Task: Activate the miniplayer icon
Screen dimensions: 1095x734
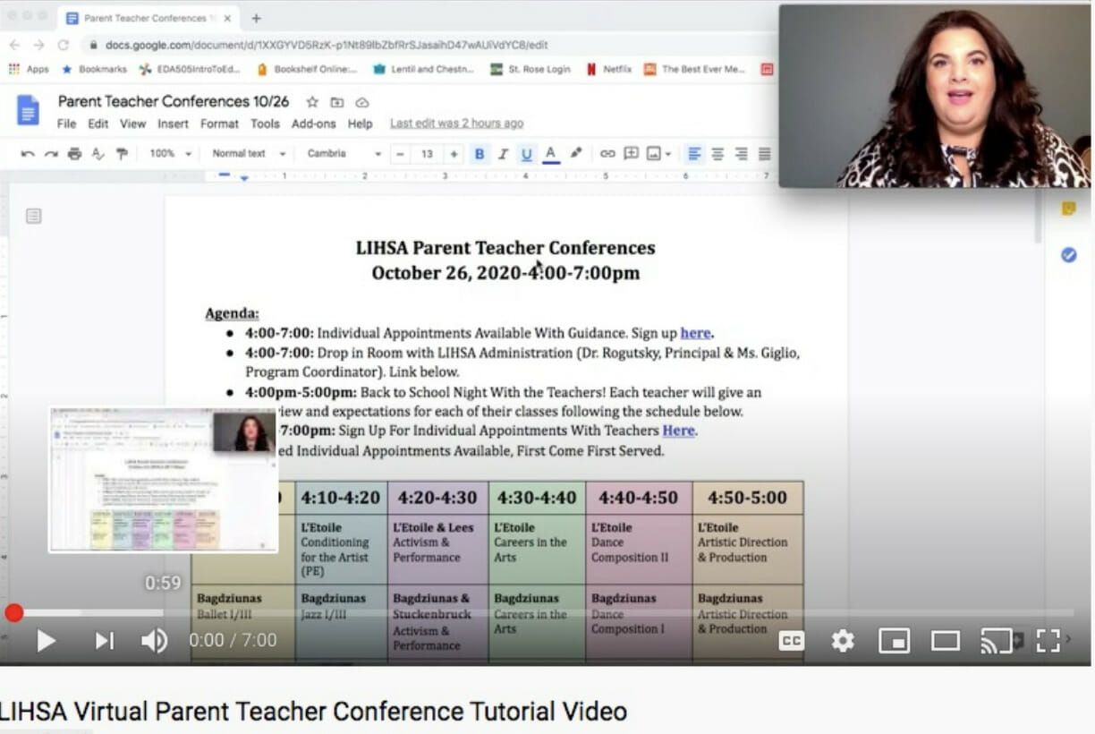Action: tap(894, 641)
